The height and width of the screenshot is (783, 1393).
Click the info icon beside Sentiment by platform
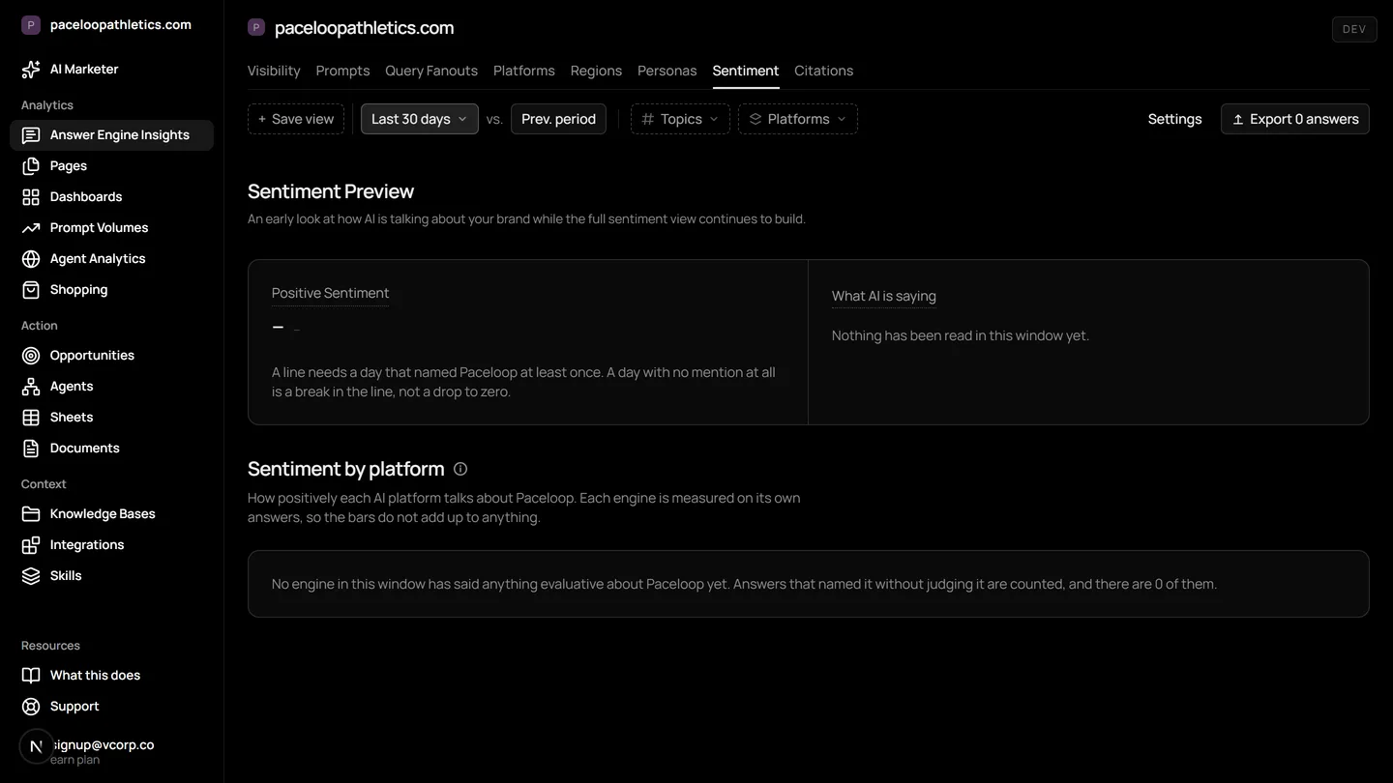click(460, 469)
